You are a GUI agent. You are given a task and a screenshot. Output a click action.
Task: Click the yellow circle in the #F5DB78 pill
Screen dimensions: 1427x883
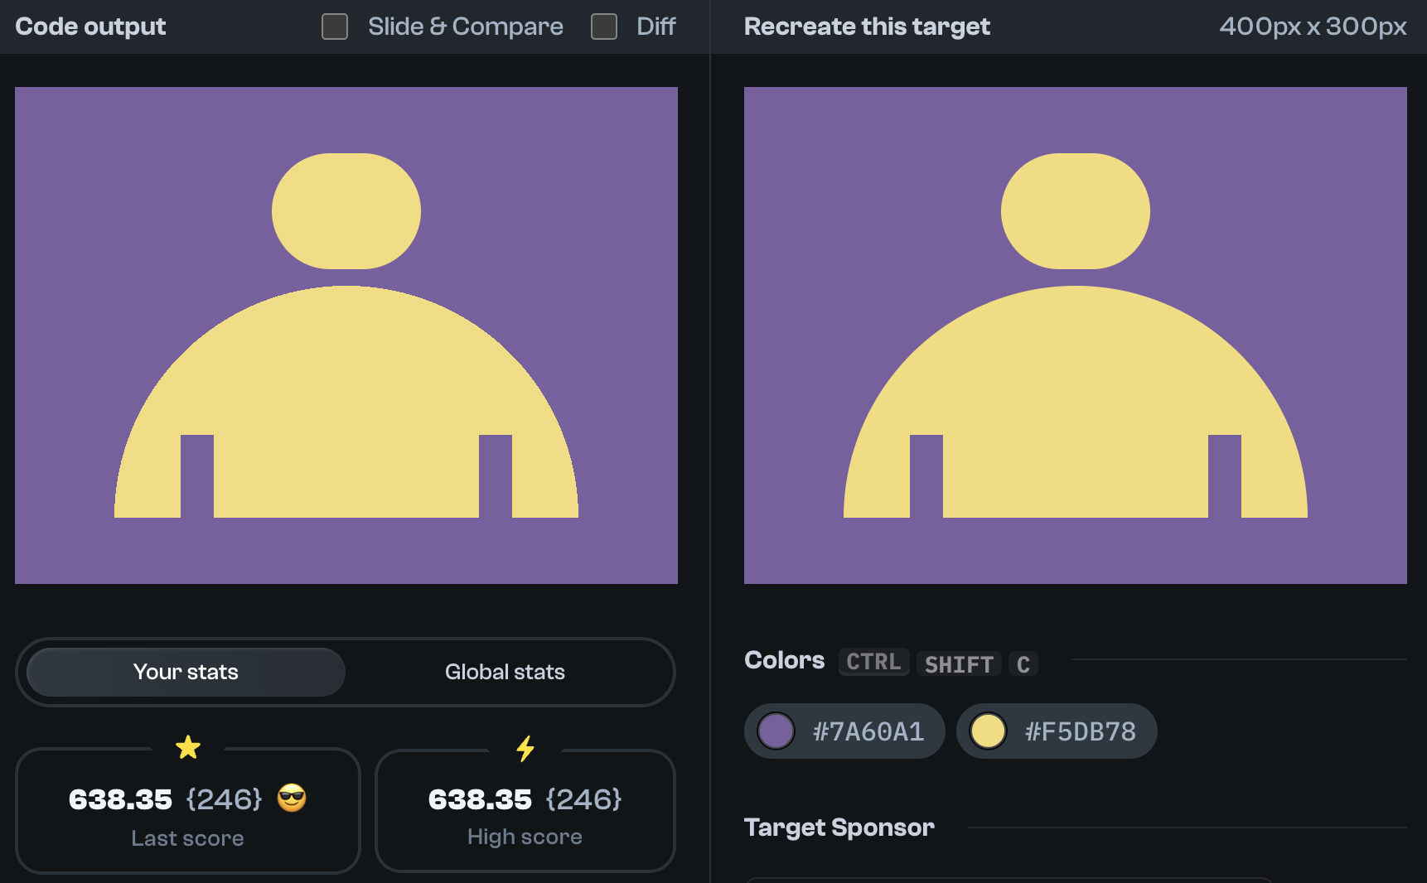coord(988,731)
